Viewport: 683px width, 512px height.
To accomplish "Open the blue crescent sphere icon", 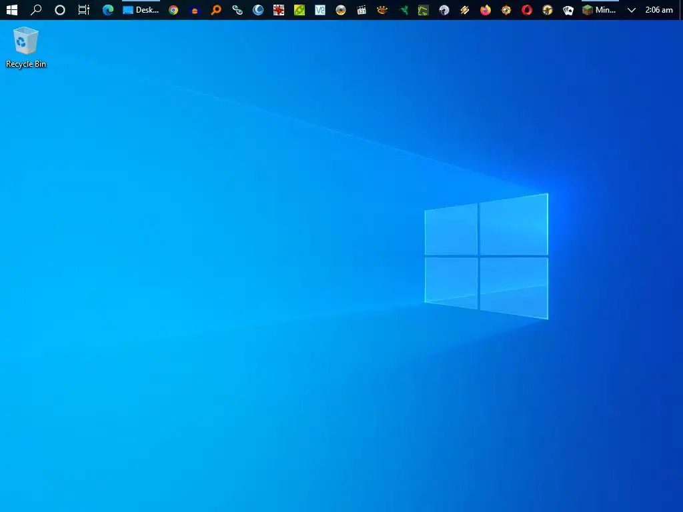I will [258, 9].
